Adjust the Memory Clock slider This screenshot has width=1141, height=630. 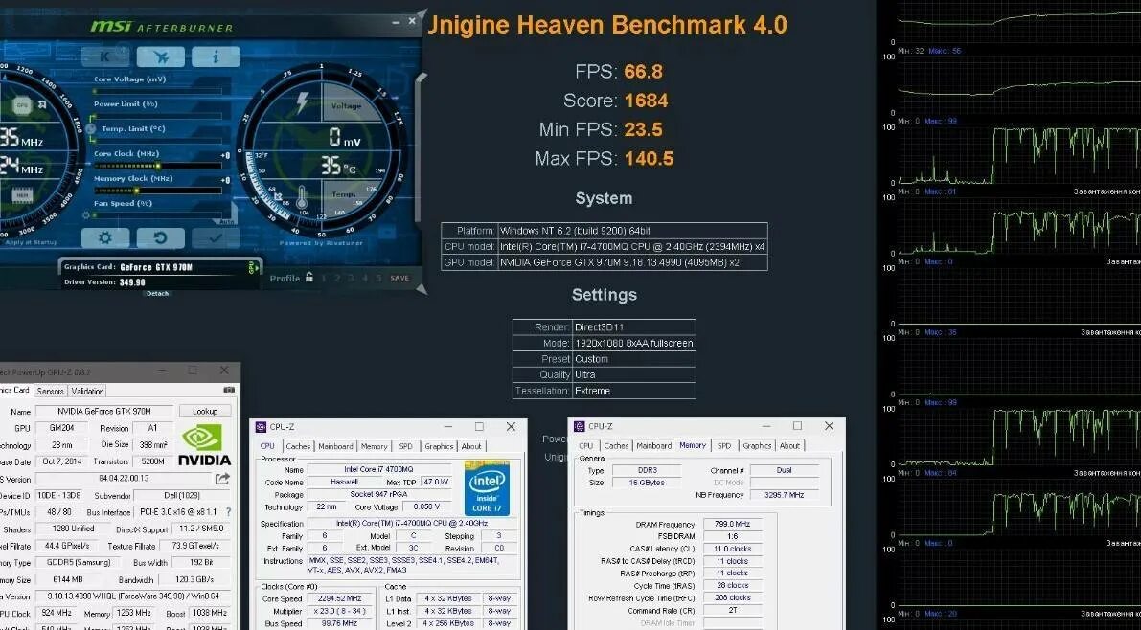click(x=157, y=191)
